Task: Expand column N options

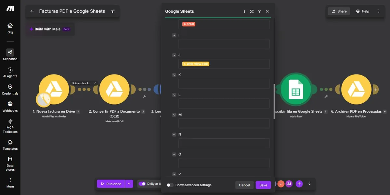Action: [x=174, y=134]
